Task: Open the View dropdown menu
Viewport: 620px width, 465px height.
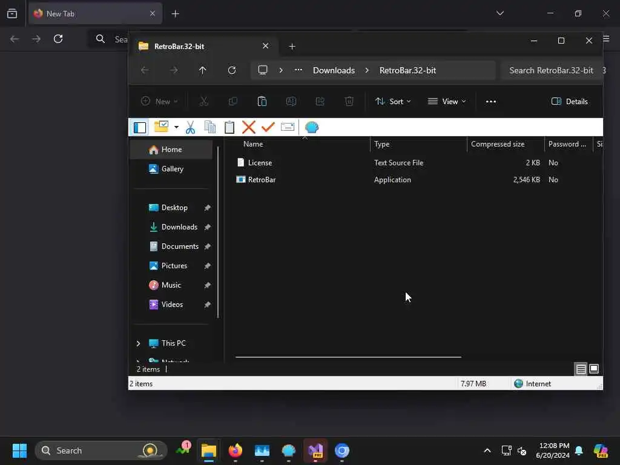Action: pyautogui.click(x=447, y=102)
